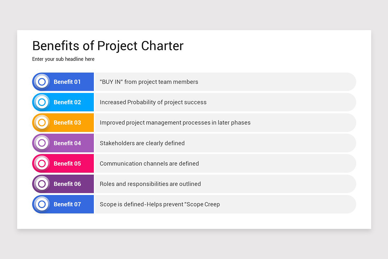Click the Benefit 02 label
The width and height of the screenshot is (388, 259).
[67, 102]
